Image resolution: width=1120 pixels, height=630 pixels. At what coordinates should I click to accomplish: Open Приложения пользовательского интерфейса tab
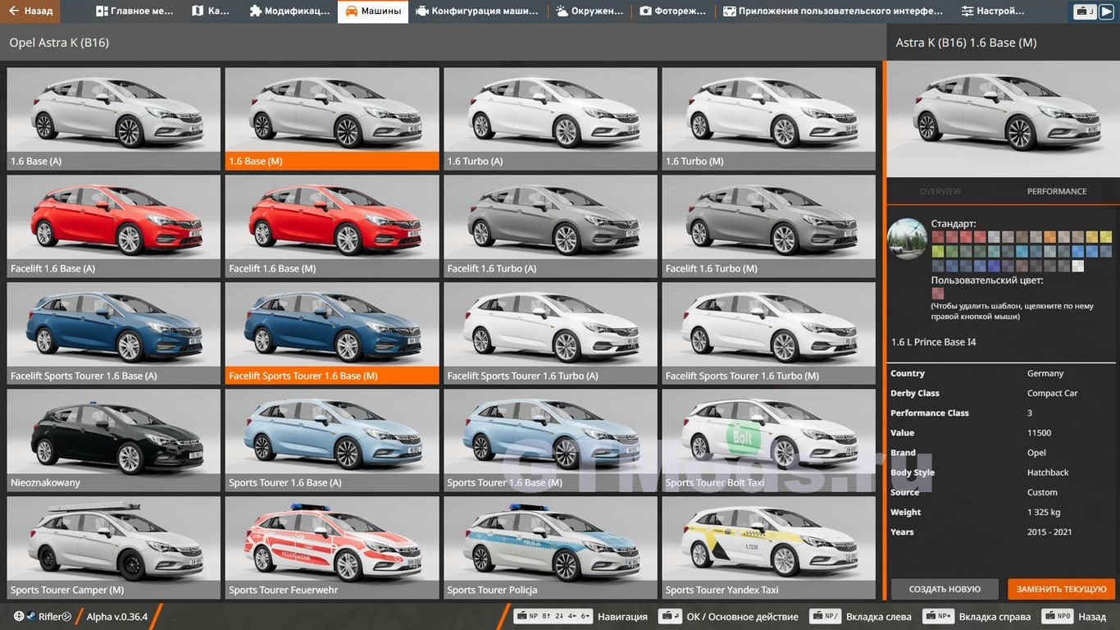[x=833, y=11]
